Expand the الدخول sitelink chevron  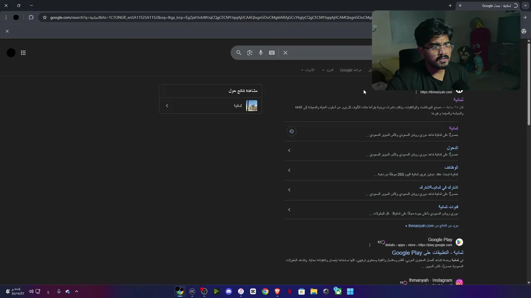pos(289,150)
